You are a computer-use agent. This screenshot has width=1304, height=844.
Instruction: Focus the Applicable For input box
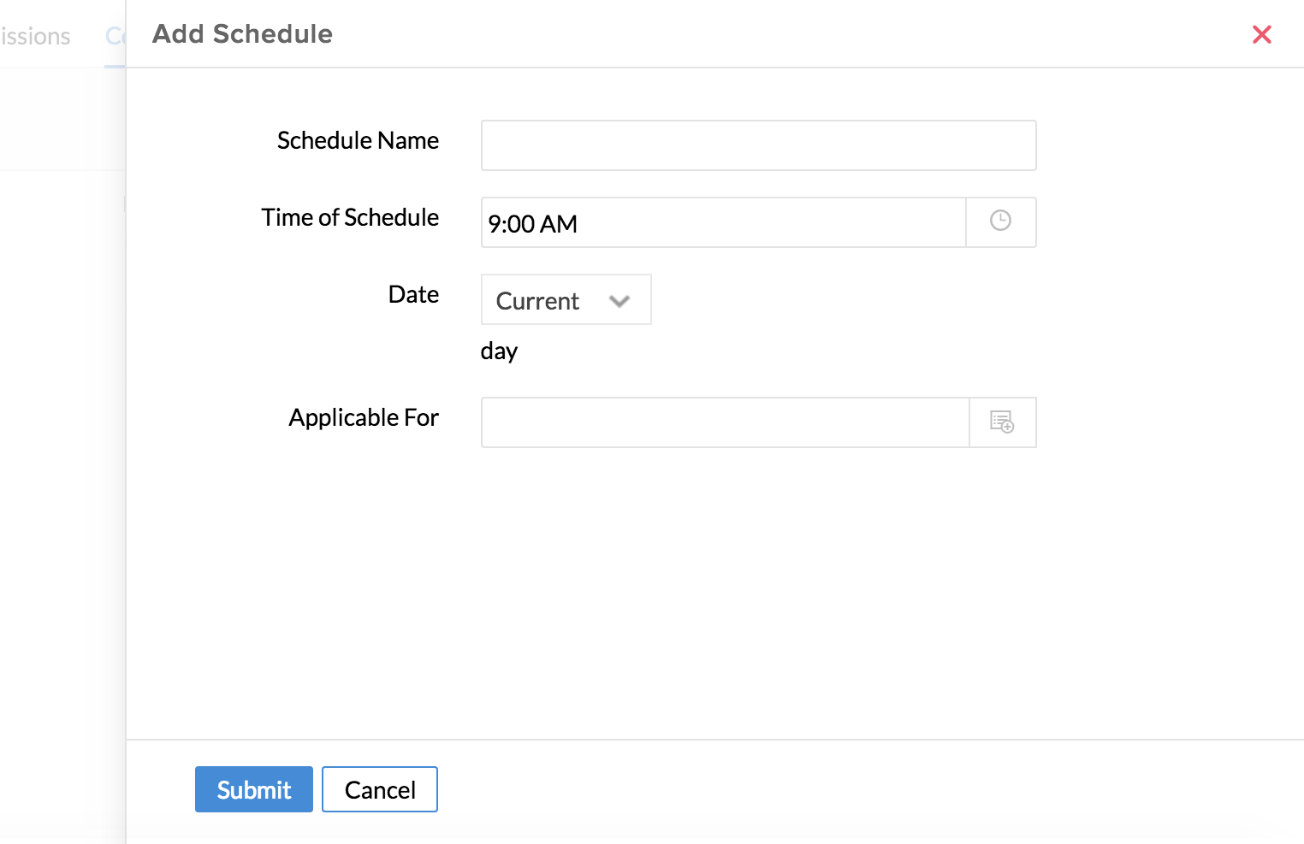click(725, 422)
